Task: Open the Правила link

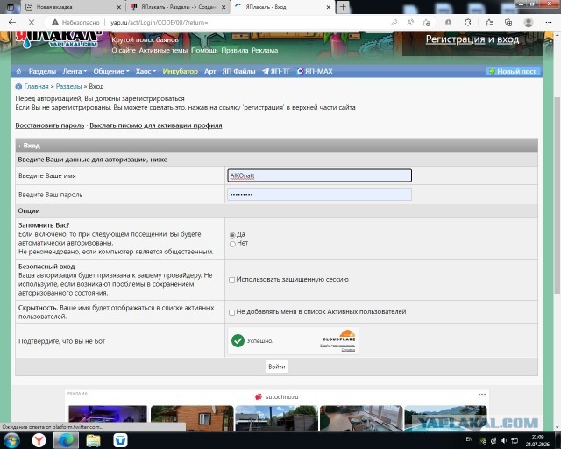Action: pyautogui.click(x=234, y=51)
